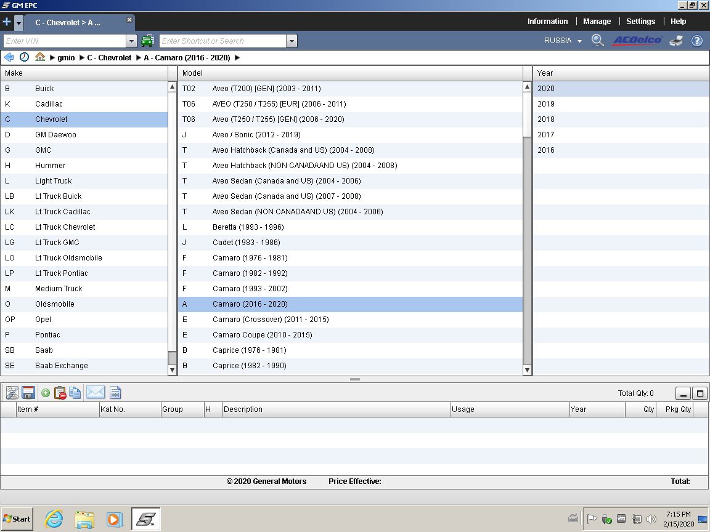Open the Information menu
This screenshot has height=532, width=710.
point(547,22)
